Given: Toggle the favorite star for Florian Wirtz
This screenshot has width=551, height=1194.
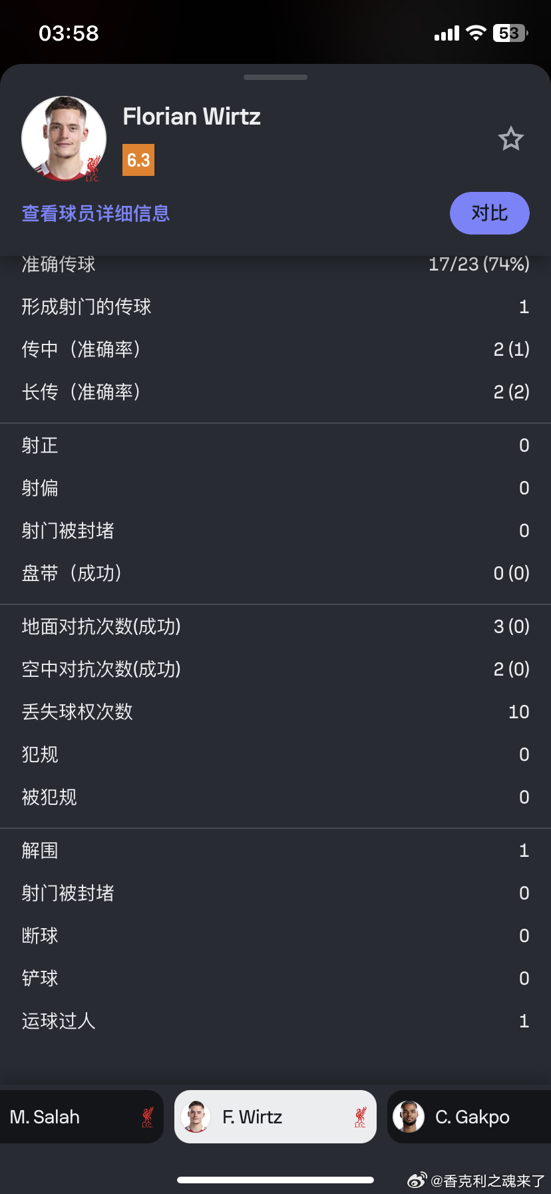Looking at the screenshot, I should [x=511, y=139].
